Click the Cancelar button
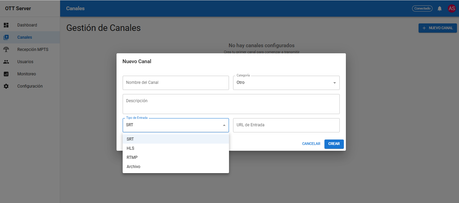The image size is (459, 203). point(311,144)
